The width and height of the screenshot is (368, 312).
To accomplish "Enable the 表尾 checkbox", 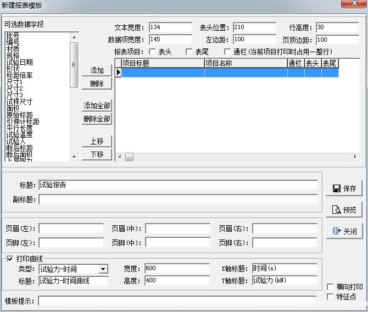I will tap(189, 52).
